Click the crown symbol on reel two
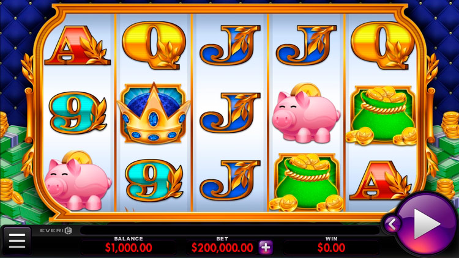Viewport: 459px width, 258px height. click(x=154, y=114)
